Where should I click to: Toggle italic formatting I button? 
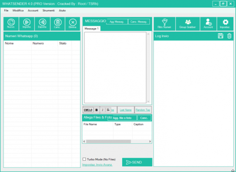[x=103, y=110]
